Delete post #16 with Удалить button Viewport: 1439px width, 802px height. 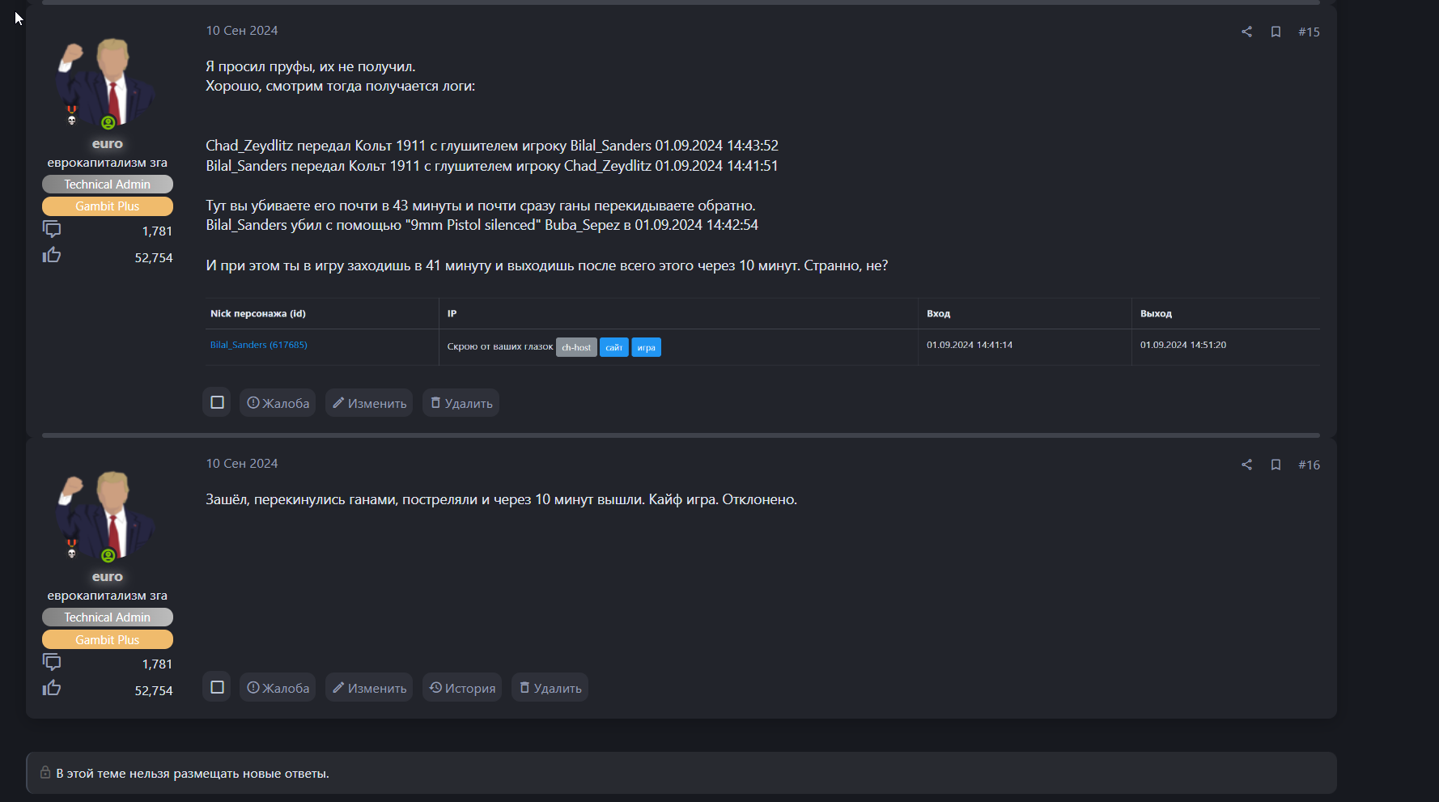point(550,688)
